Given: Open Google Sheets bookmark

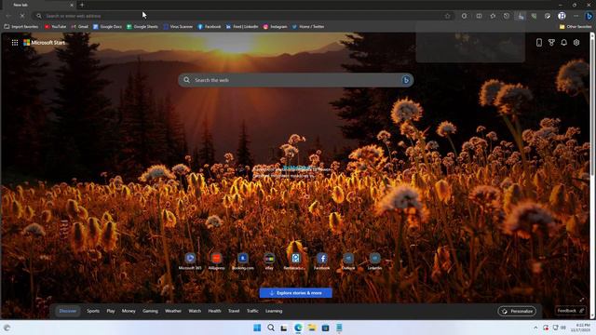Looking at the screenshot, I should pos(142,27).
